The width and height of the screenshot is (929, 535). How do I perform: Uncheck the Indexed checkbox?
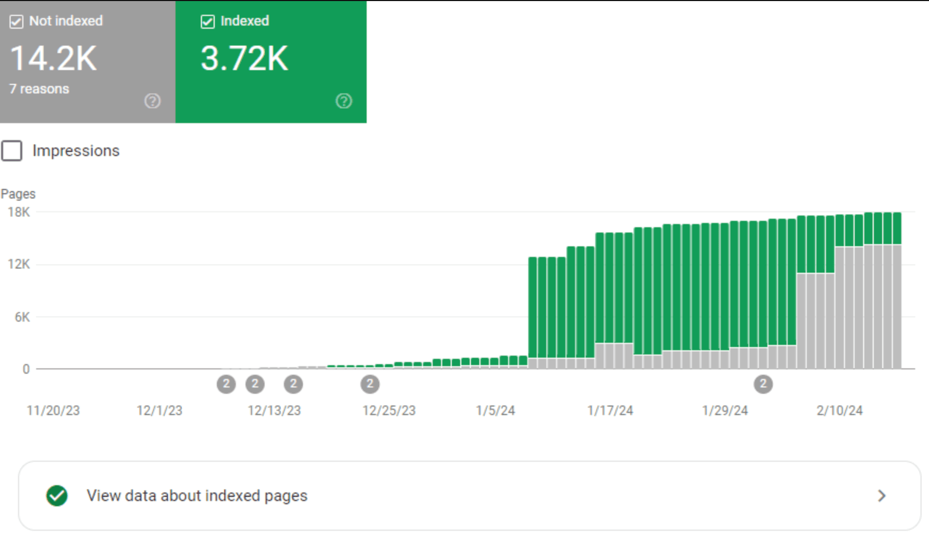pos(208,22)
